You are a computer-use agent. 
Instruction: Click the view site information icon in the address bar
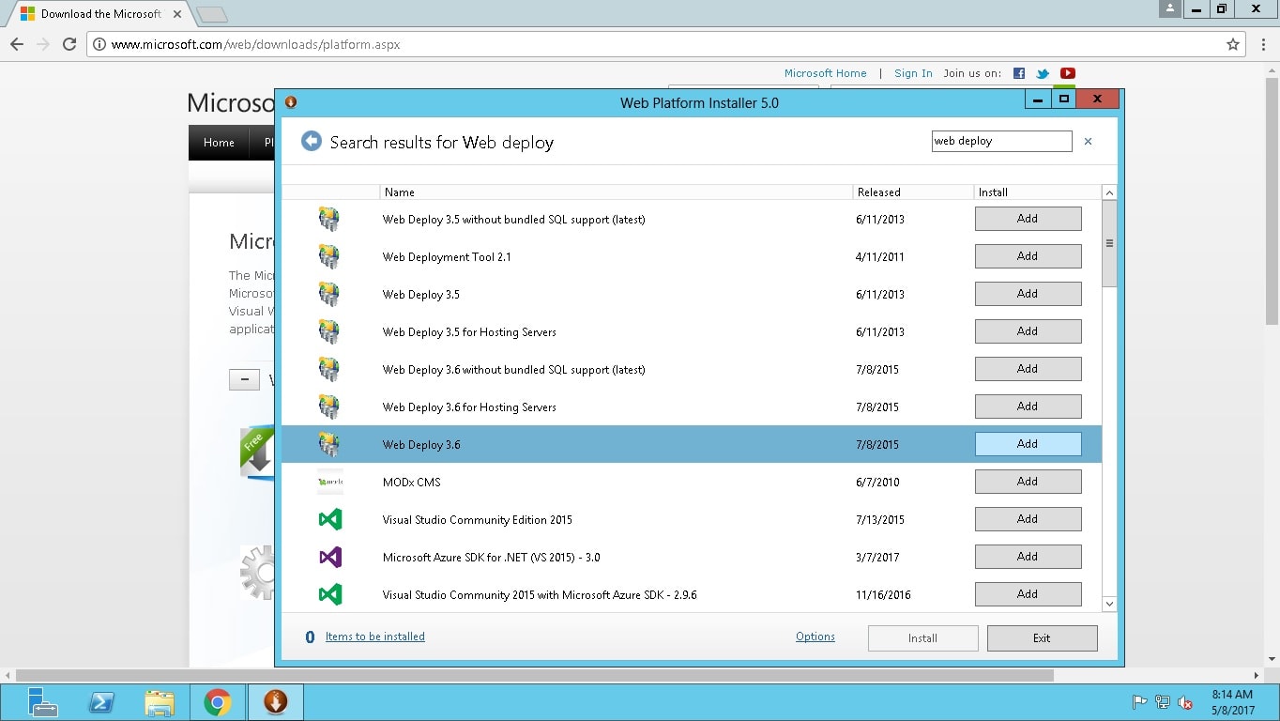pos(100,44)
